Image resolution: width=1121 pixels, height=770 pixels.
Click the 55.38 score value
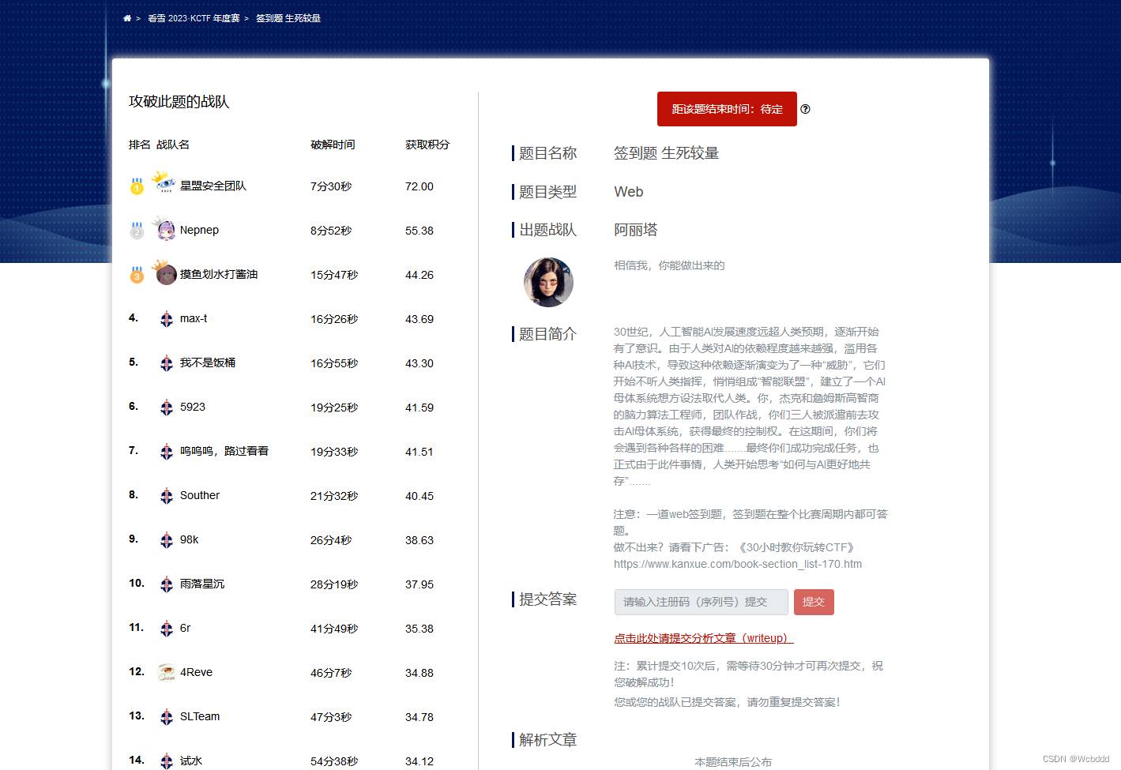[419, 231]
